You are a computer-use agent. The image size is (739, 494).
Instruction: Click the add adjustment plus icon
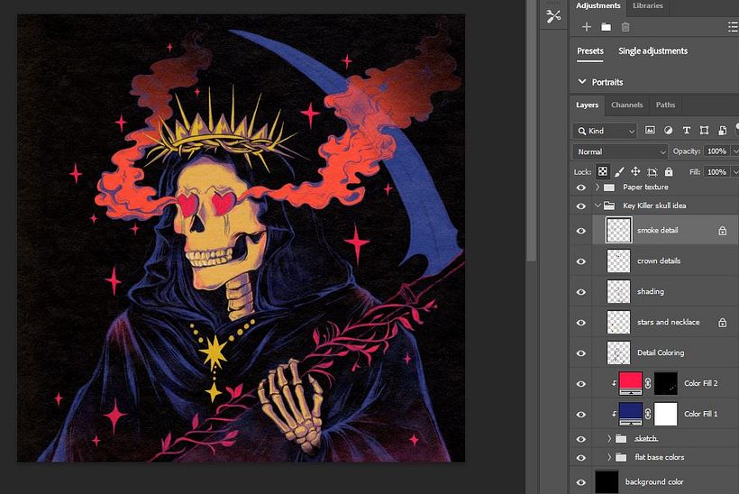(587, 27)
